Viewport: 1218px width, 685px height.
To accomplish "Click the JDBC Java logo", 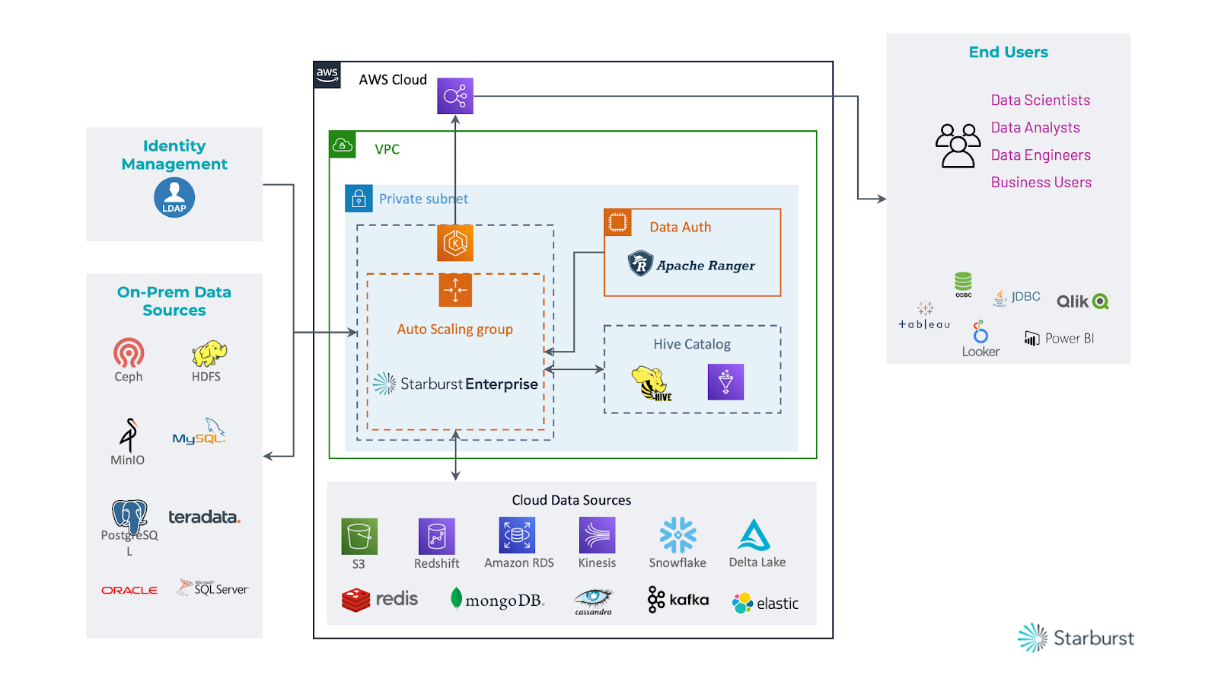I will coord(1016,297).
